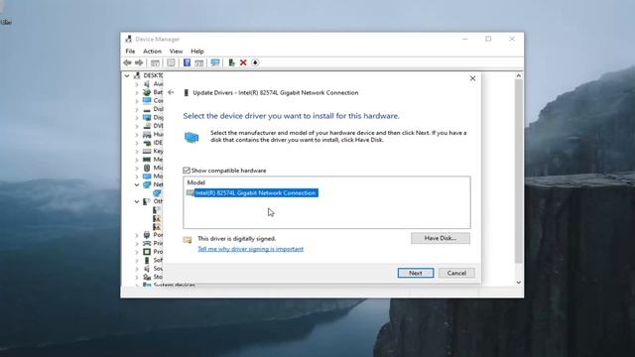Select the IDE controllers category icon

click(x=147, y=143)
